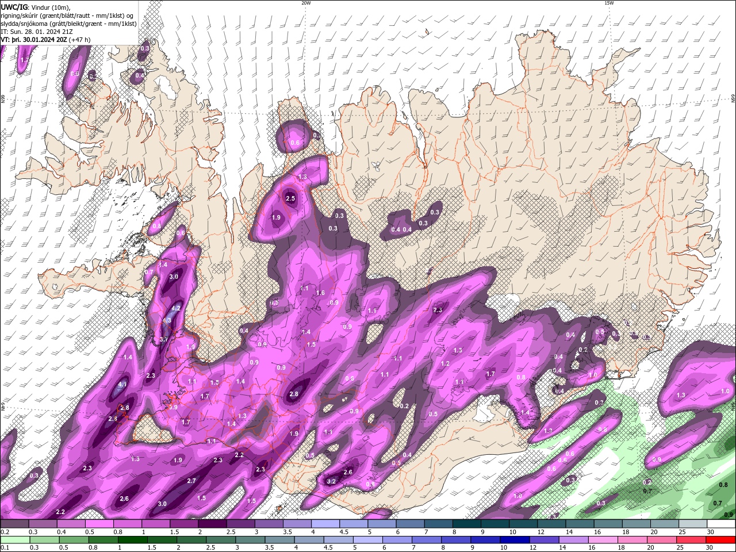
Task: Click the '0.2' label starting the upper legend
Action: [5, 532]
